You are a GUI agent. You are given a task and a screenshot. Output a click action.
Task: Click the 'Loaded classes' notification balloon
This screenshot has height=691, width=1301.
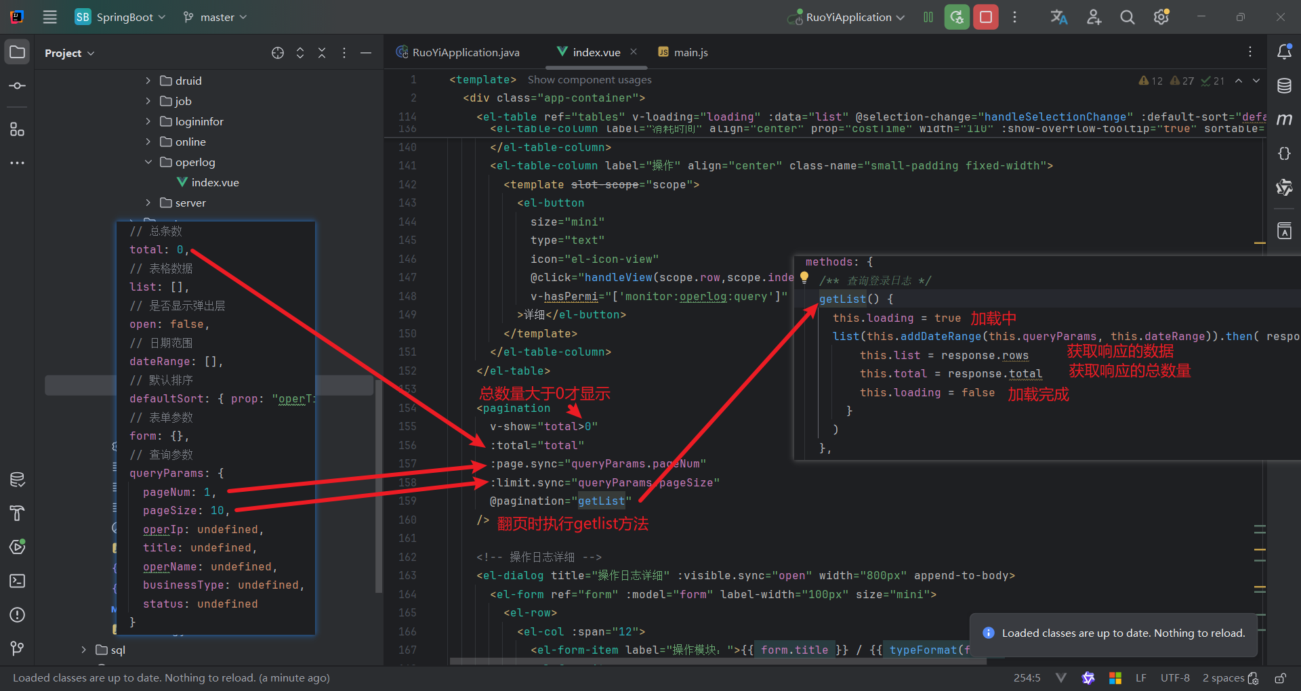(1114, 633)
